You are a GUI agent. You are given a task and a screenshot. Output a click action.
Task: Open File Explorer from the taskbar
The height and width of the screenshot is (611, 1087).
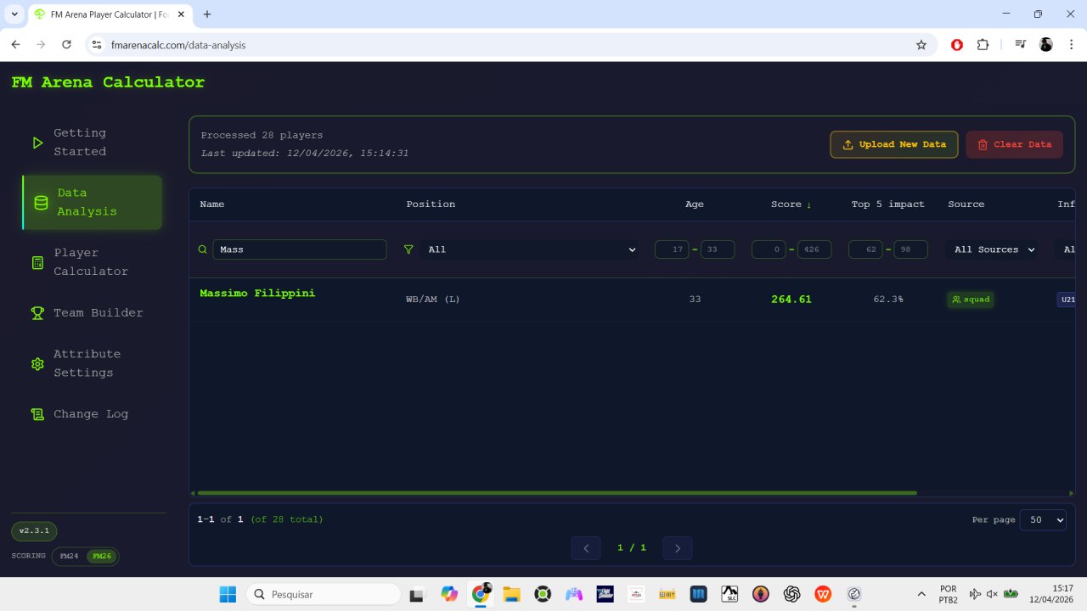[x=511, y=594]
